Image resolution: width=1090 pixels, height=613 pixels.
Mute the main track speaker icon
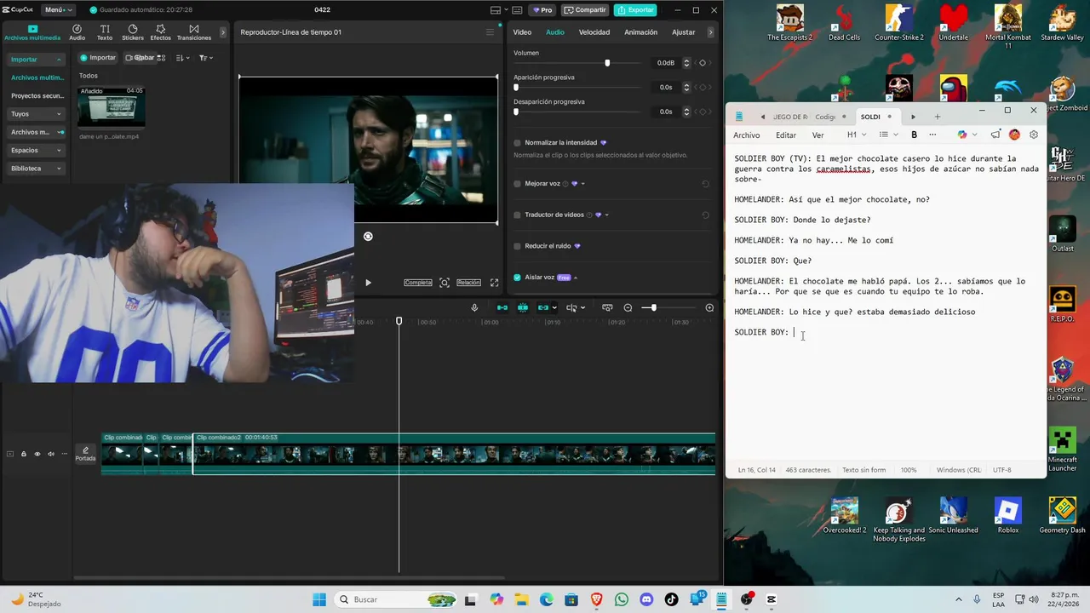pos(51,454)
